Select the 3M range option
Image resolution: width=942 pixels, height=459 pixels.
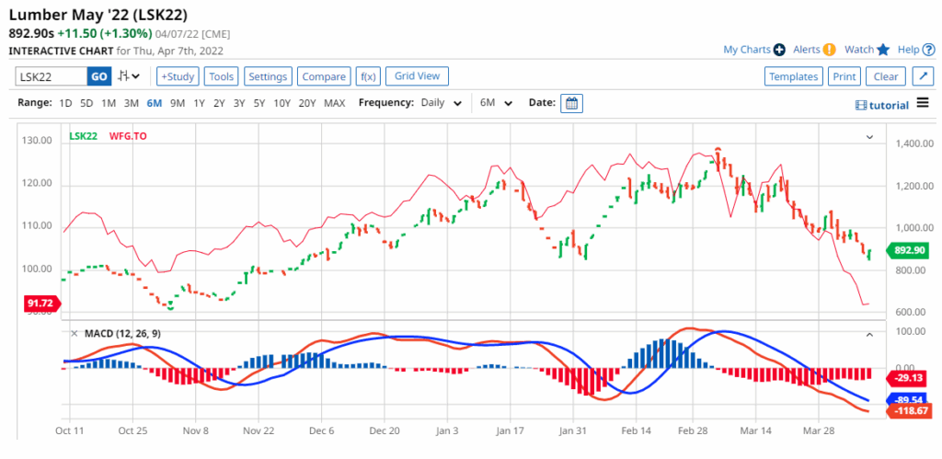[x=132, y=103]
